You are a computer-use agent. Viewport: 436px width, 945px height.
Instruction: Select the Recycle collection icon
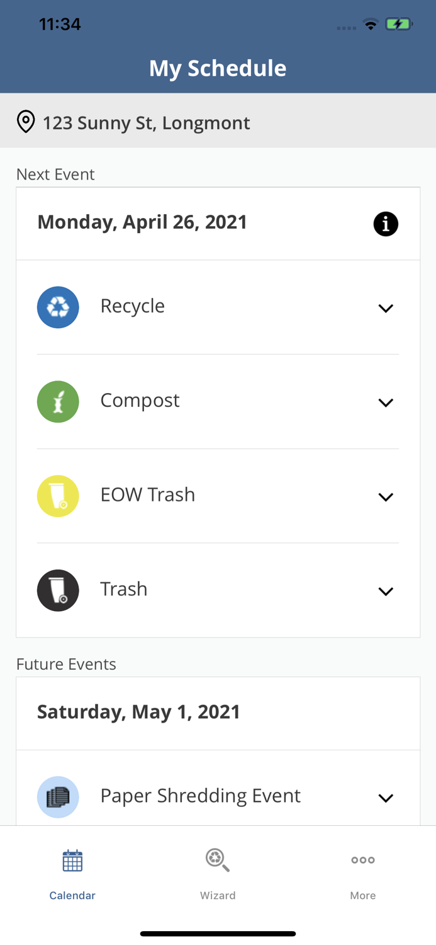click(58, 307)
